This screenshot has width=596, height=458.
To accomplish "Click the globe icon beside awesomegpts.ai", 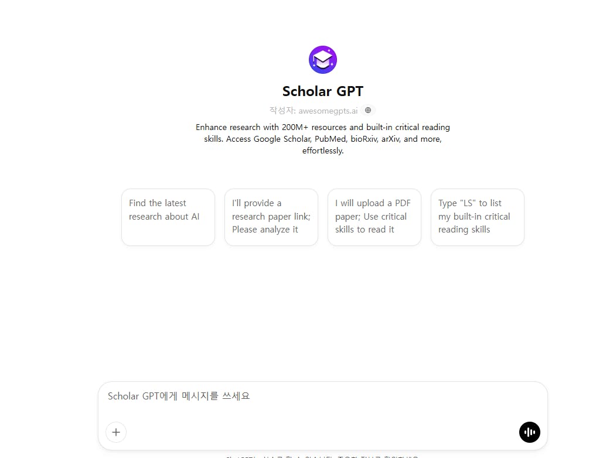I will pos(368,110).
